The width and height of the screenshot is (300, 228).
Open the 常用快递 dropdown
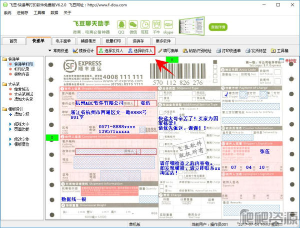58,51
